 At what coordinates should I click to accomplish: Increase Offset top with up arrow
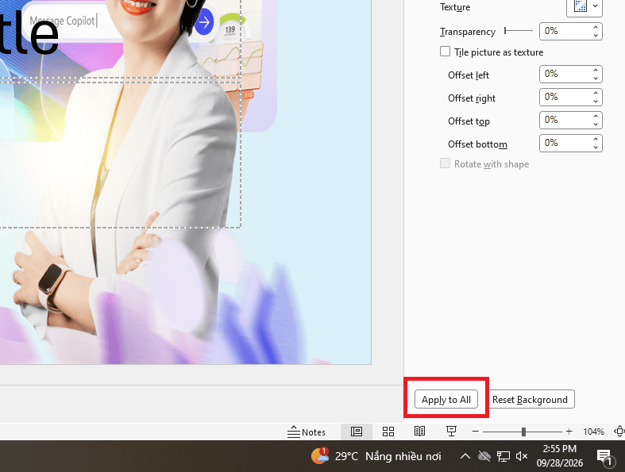(x=596, y=117)
